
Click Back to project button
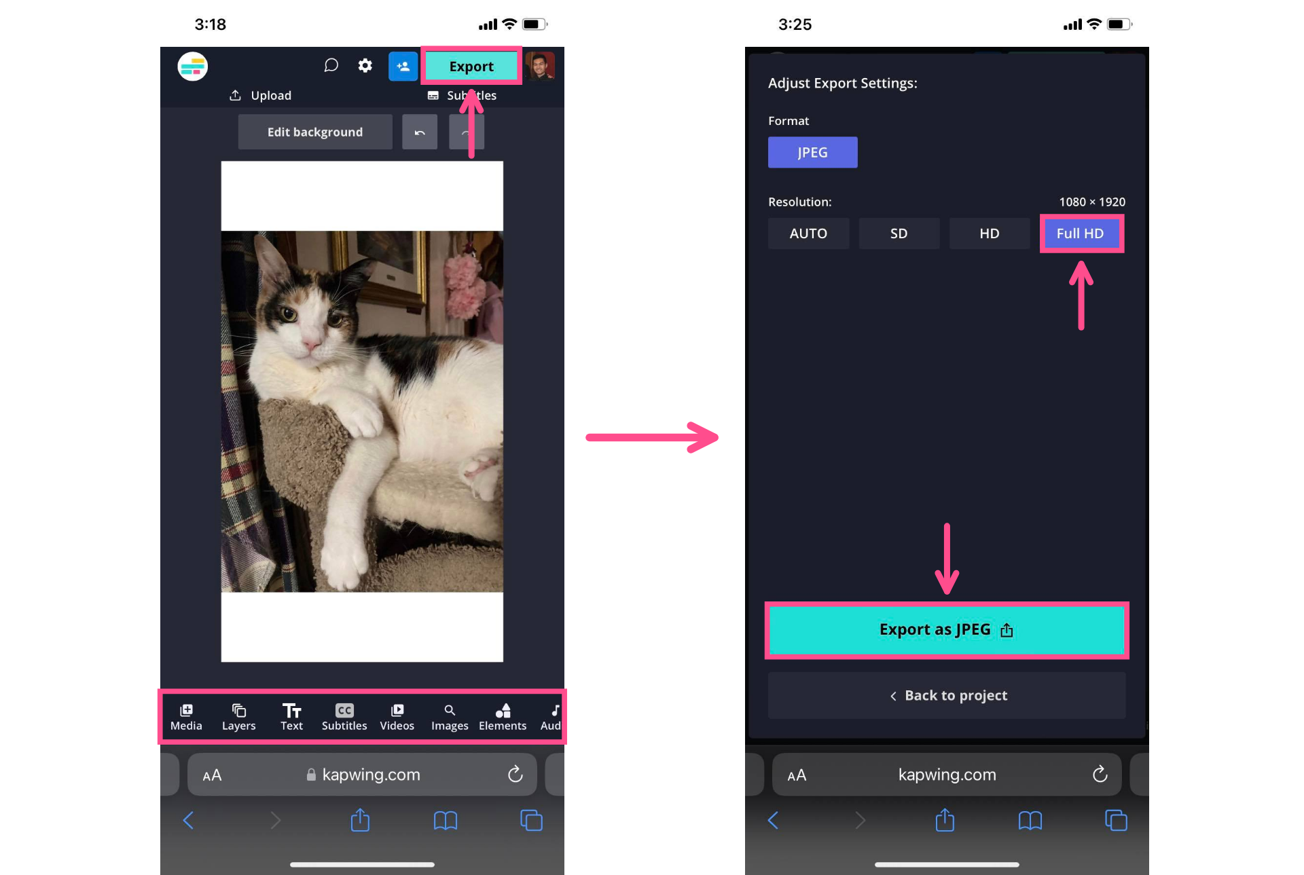tap(947, 695)
